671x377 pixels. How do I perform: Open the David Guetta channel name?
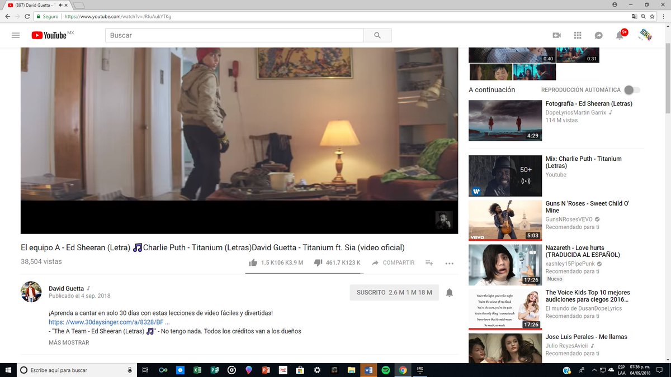pos(66,289)
